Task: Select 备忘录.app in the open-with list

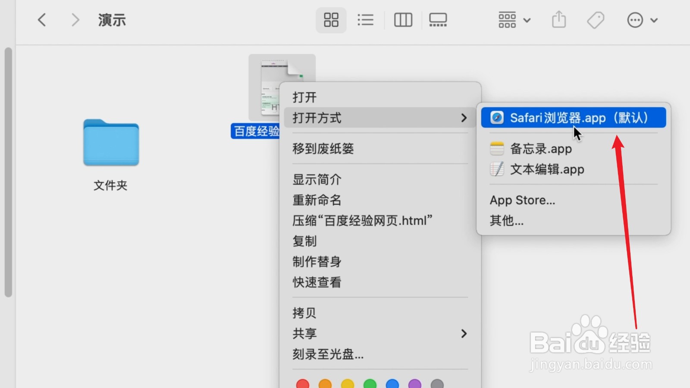Action: click(540, 148)
